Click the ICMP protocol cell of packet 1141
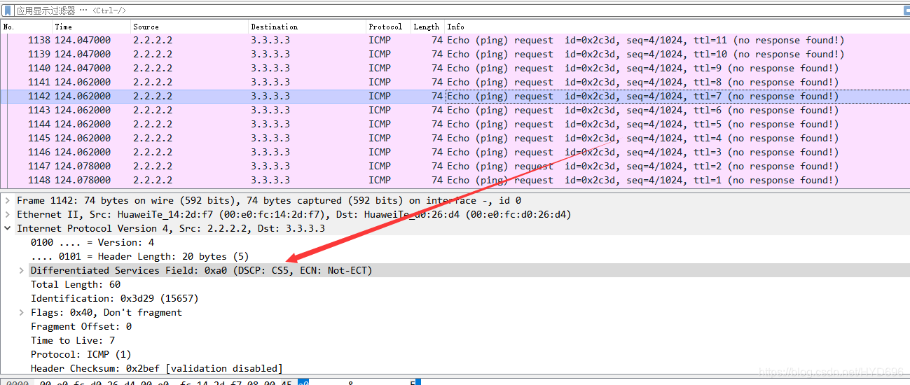Image resolution: width=910 pixels, height=385 pixels. (x=380, y=83)
